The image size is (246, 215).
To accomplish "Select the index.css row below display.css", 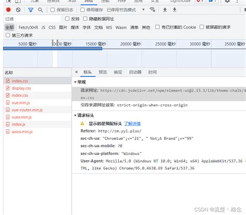I will 37,96.
